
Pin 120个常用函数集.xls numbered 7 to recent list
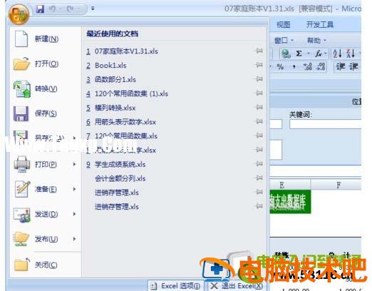coord(259,136)
